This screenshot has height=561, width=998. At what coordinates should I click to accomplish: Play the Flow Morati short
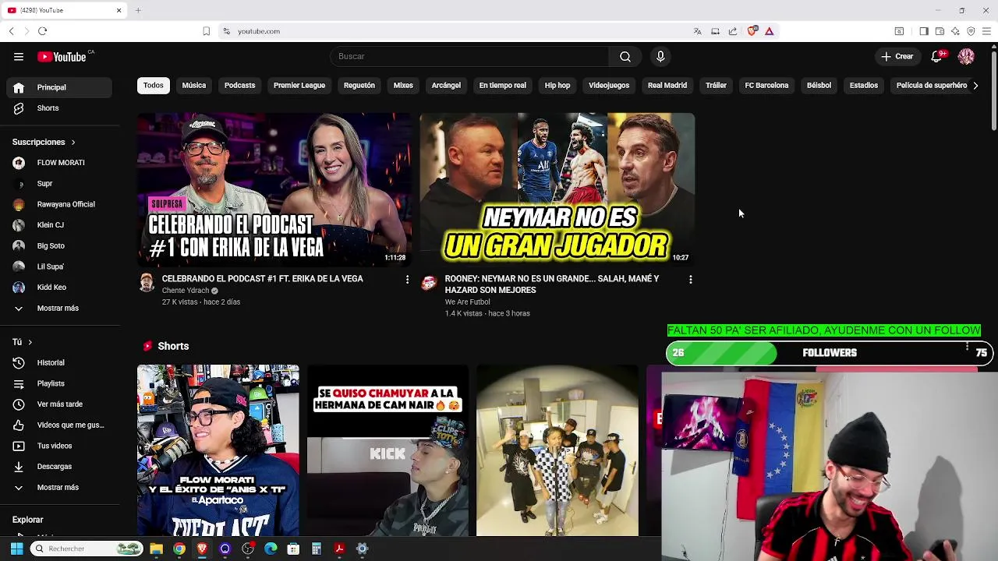[x=218, y=450]
